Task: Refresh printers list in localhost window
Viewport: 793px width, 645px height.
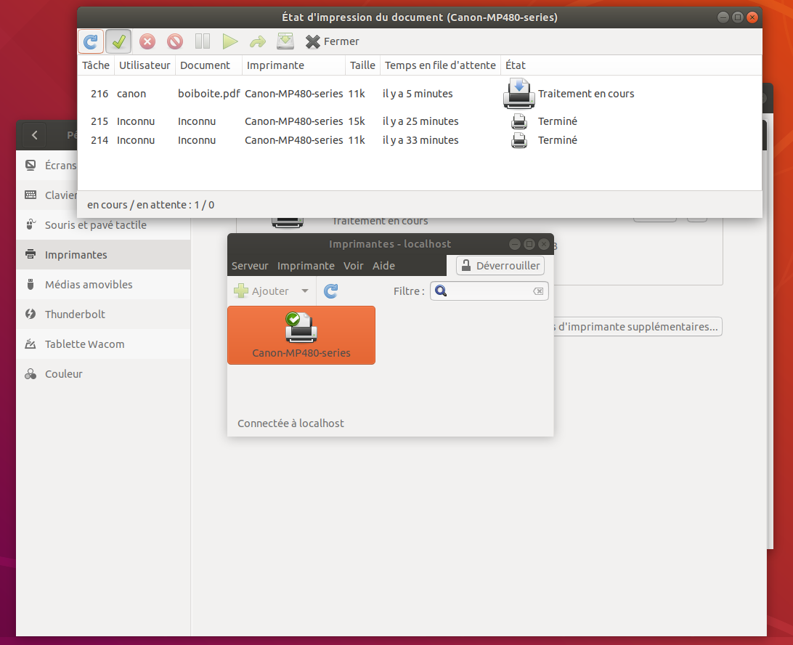Action: click(330, 291)
